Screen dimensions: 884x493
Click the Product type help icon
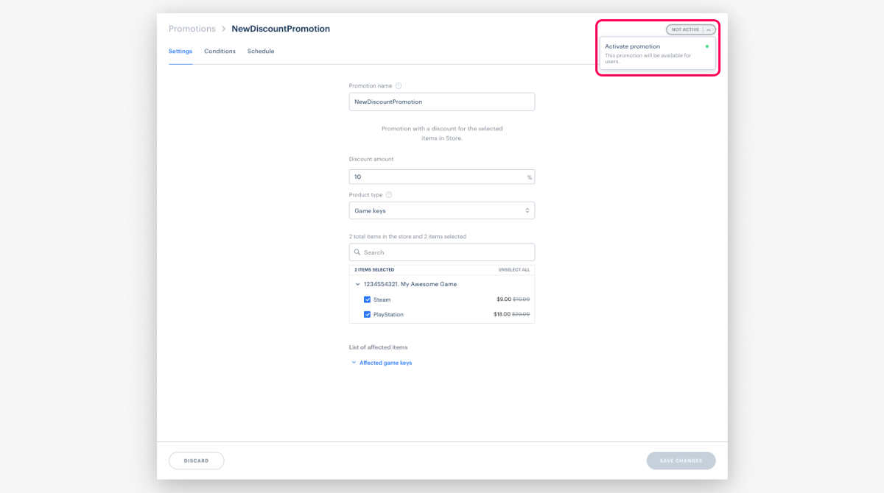click(389, 195)
